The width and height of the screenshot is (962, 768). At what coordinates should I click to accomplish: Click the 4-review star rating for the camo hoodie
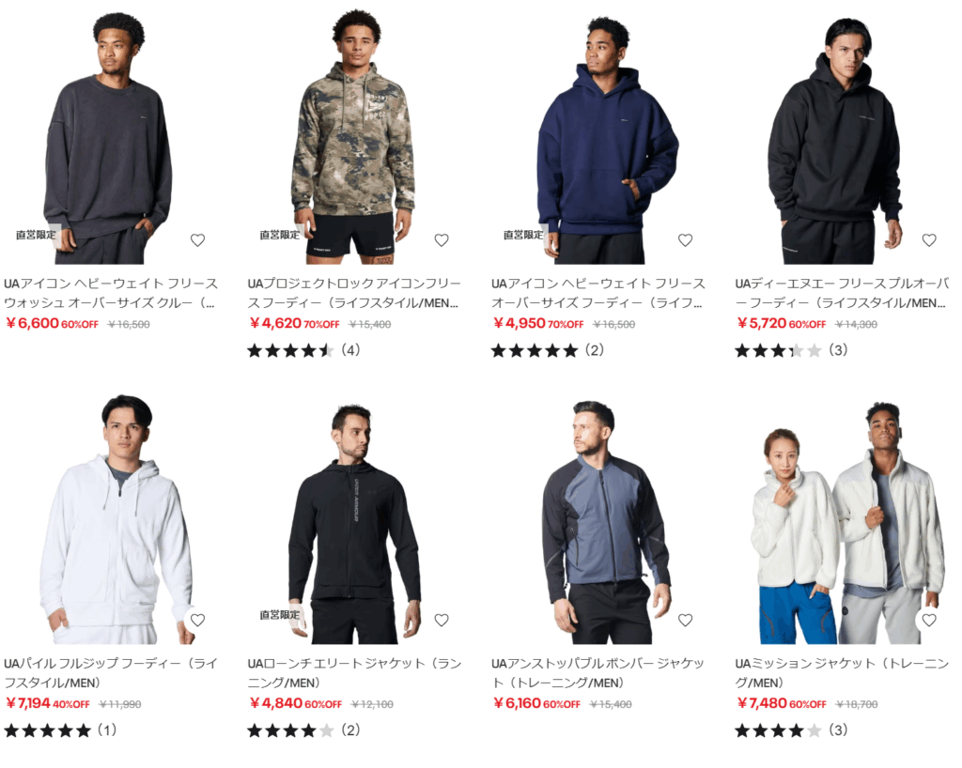tap(303, 350)
